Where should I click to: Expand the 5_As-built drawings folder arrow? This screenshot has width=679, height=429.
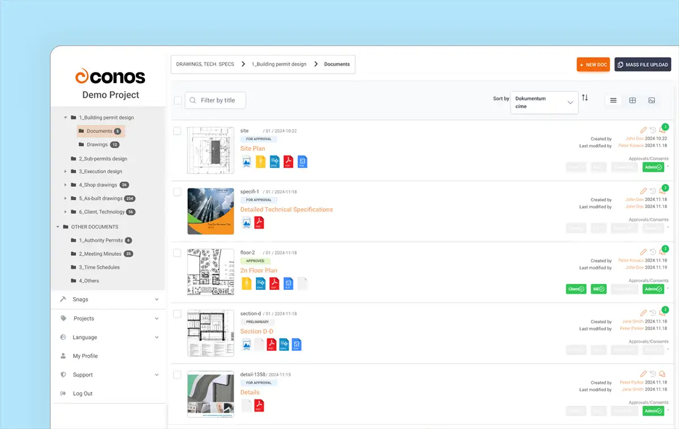pos(66,199)
